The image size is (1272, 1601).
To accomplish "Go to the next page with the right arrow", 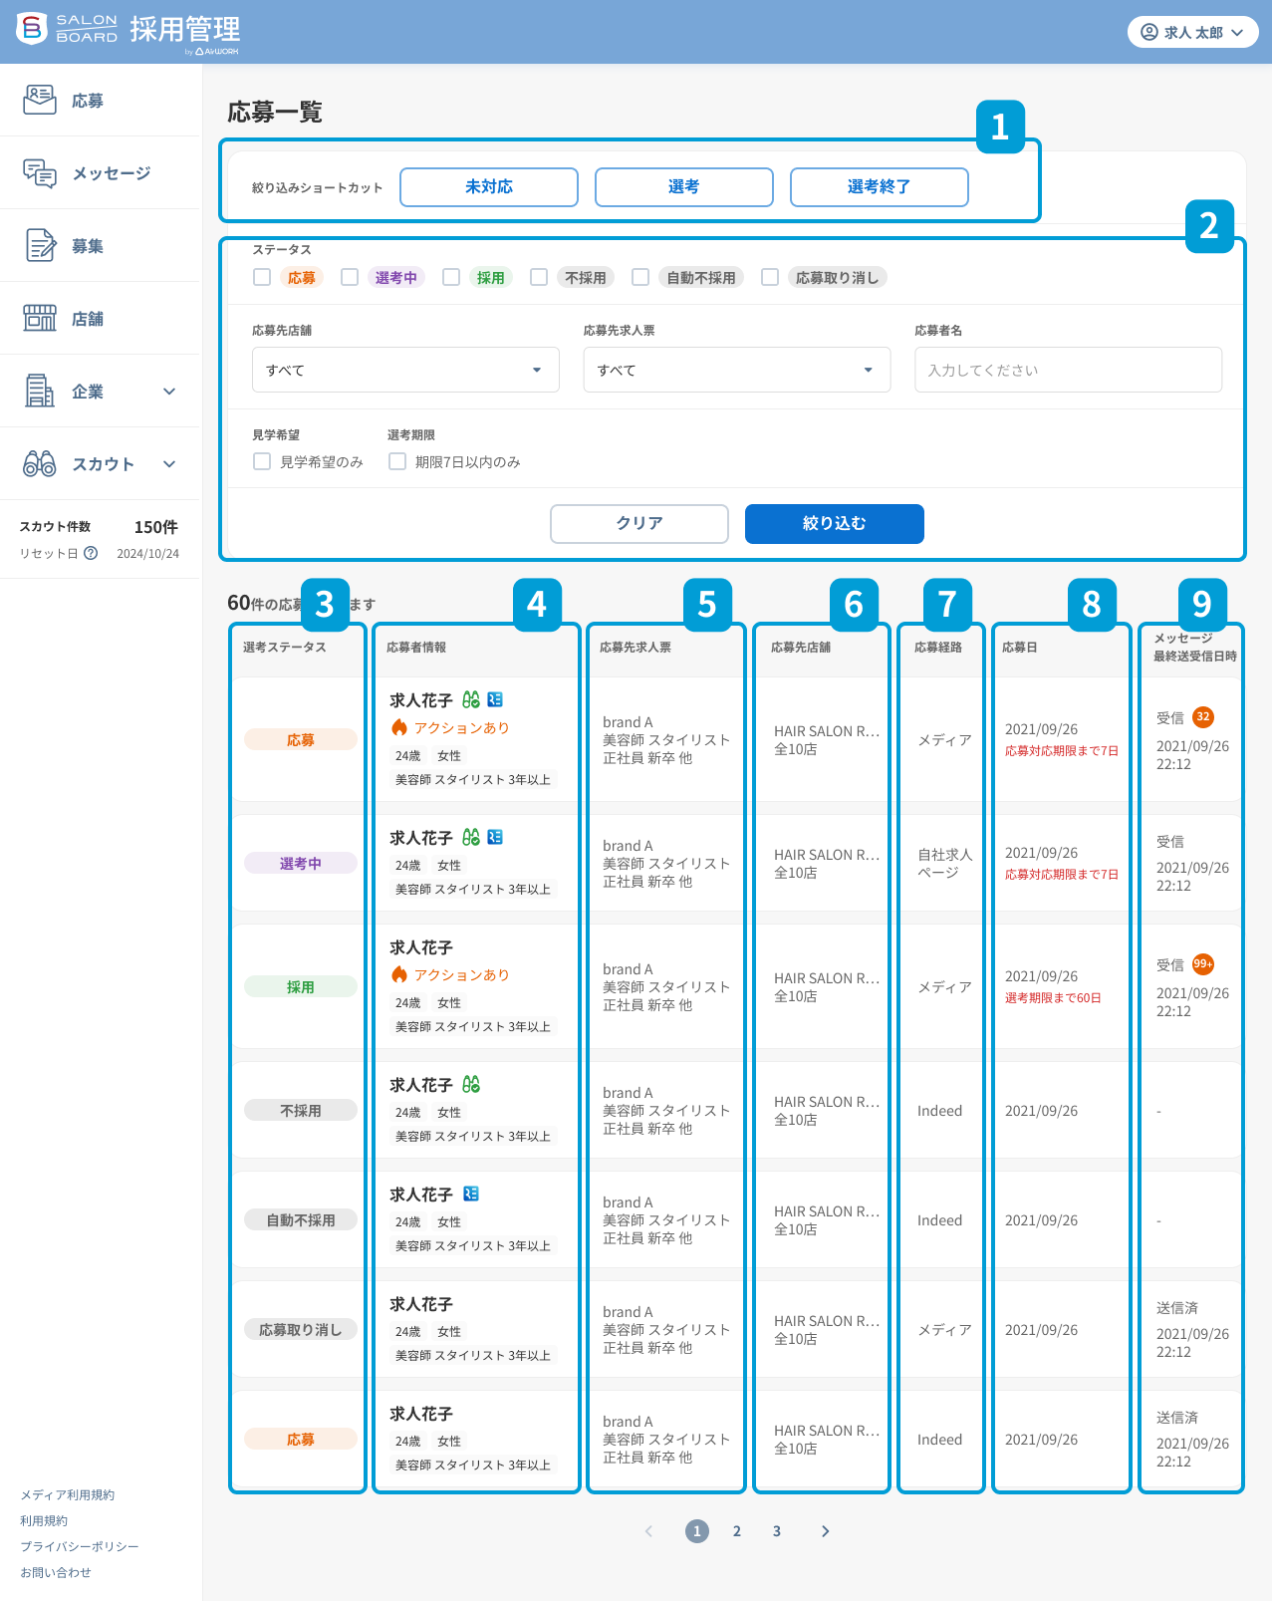I will click(x=825, y=1531).
